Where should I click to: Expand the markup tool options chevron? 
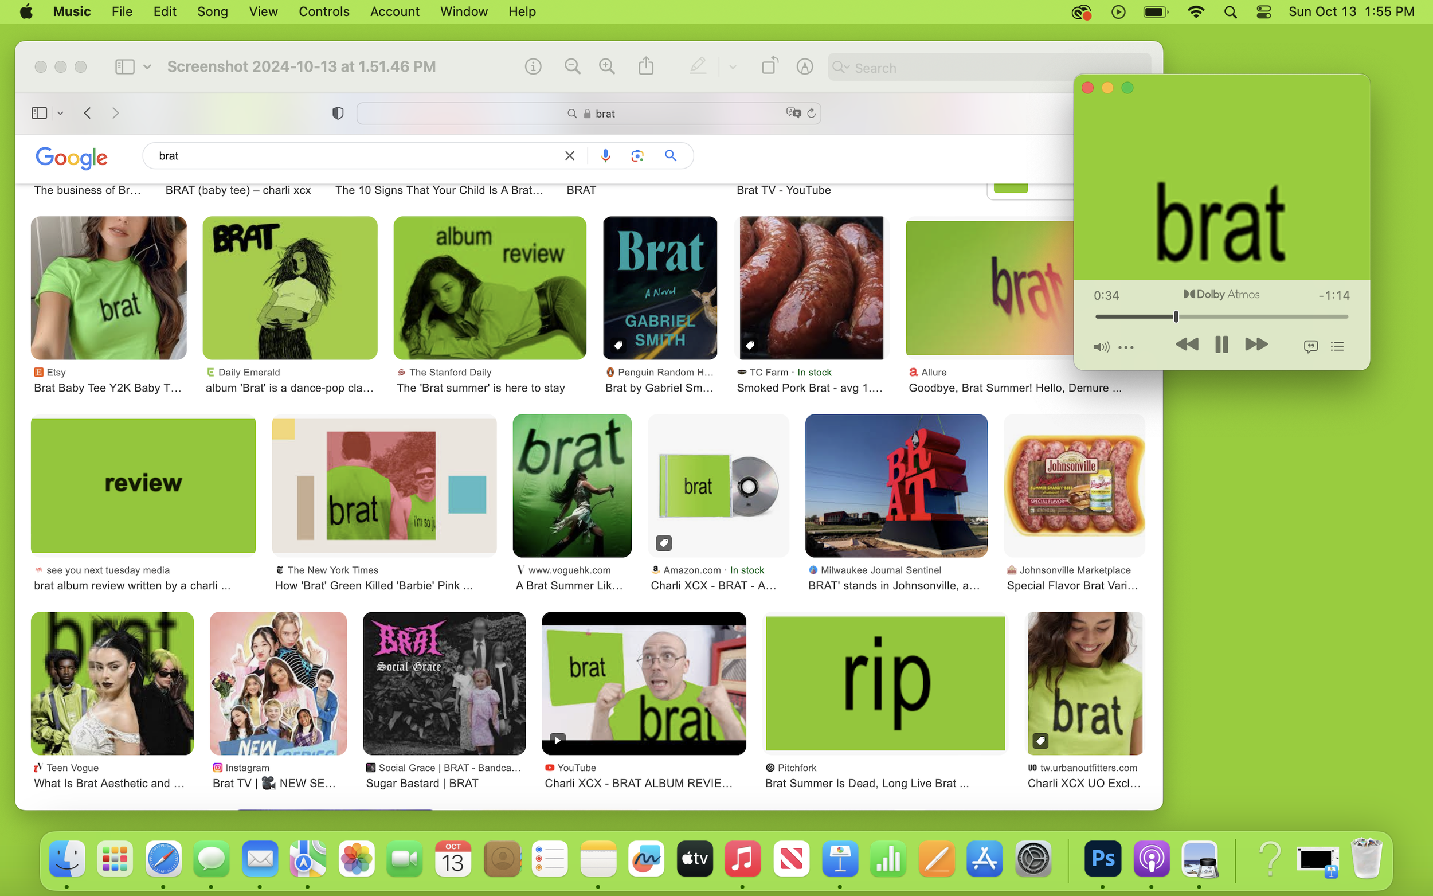(x=733, y=67)
